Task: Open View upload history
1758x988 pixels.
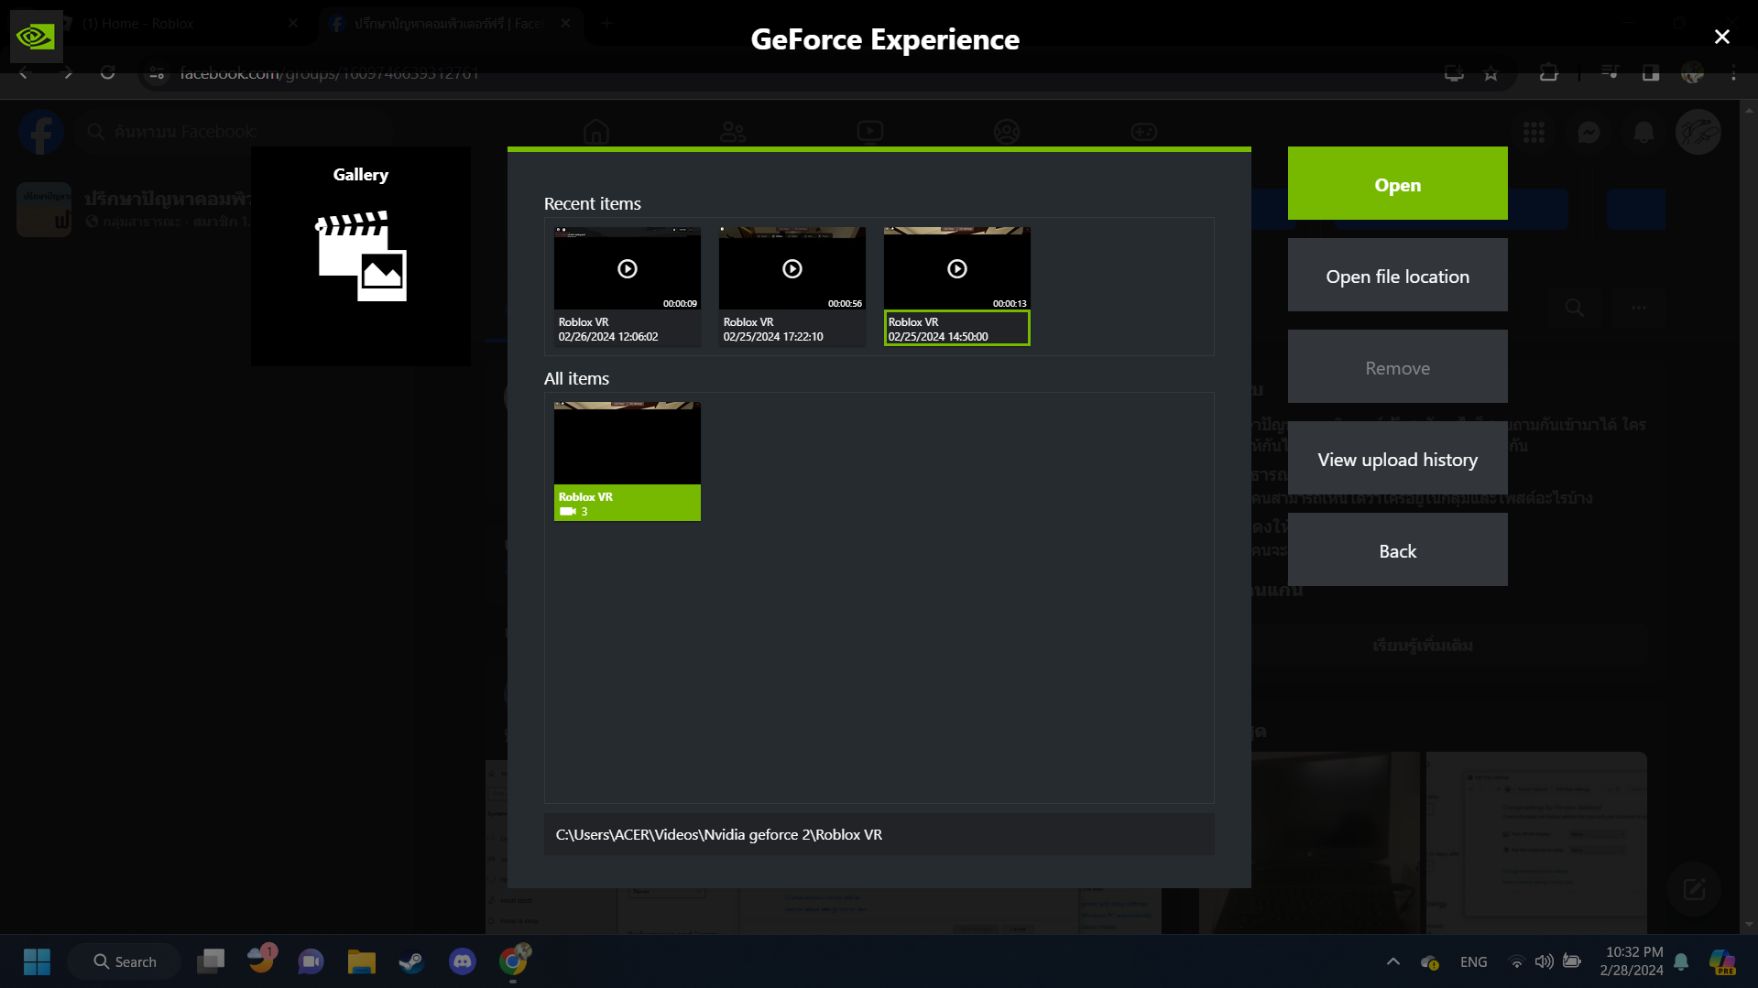Action: [1397, 459]
